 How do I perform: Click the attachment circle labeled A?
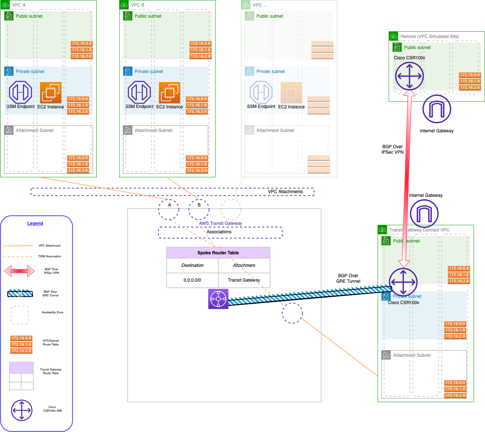pyautogui.click(x=169, y=209)
